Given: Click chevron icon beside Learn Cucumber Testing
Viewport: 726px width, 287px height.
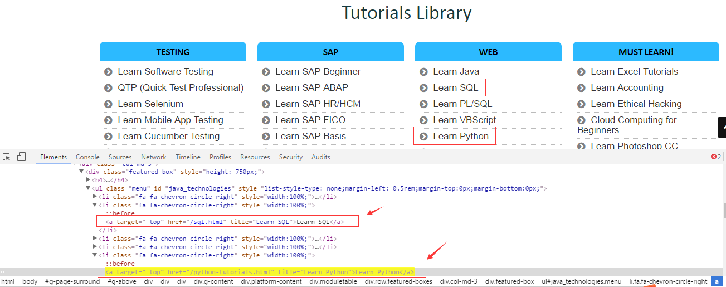Looking at the screenshot, I should point(109,137).
